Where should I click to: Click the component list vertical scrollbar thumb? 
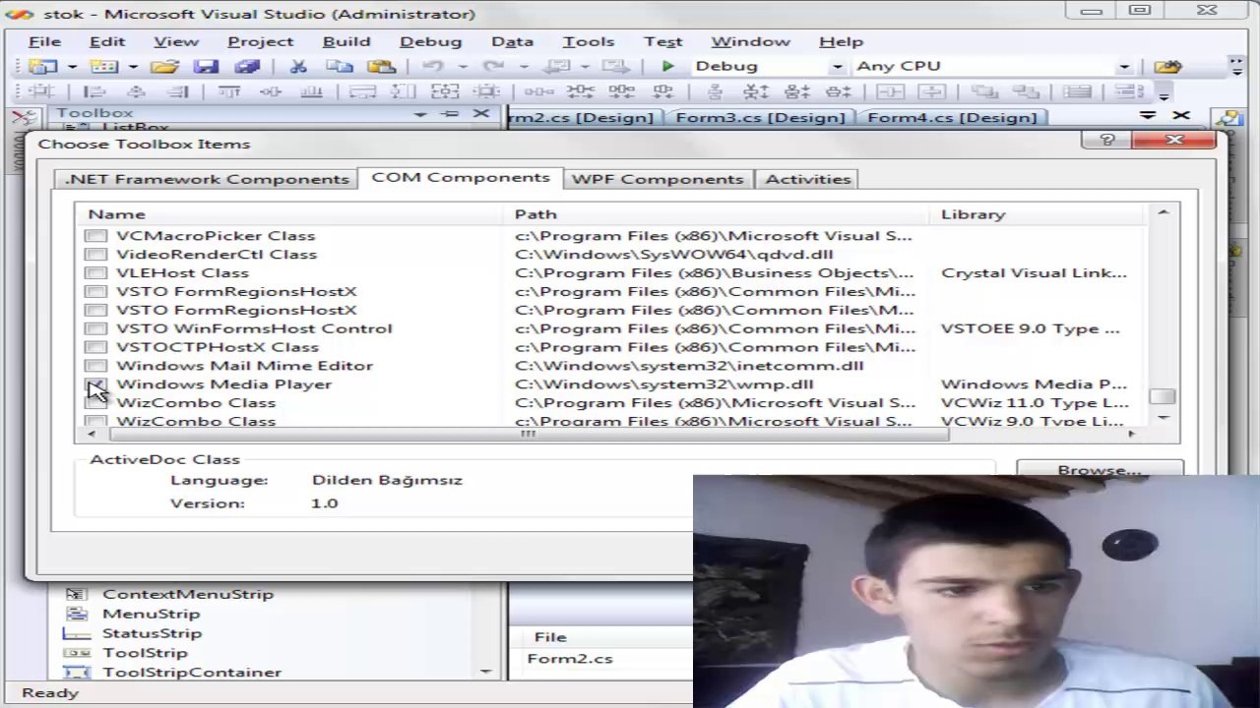(x=1163, y=396)
